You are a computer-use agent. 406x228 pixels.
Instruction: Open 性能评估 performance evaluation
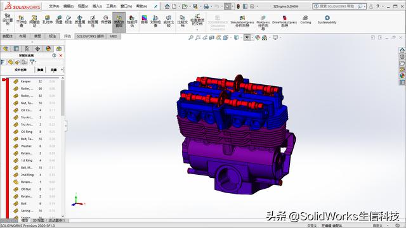click(132, 21)
